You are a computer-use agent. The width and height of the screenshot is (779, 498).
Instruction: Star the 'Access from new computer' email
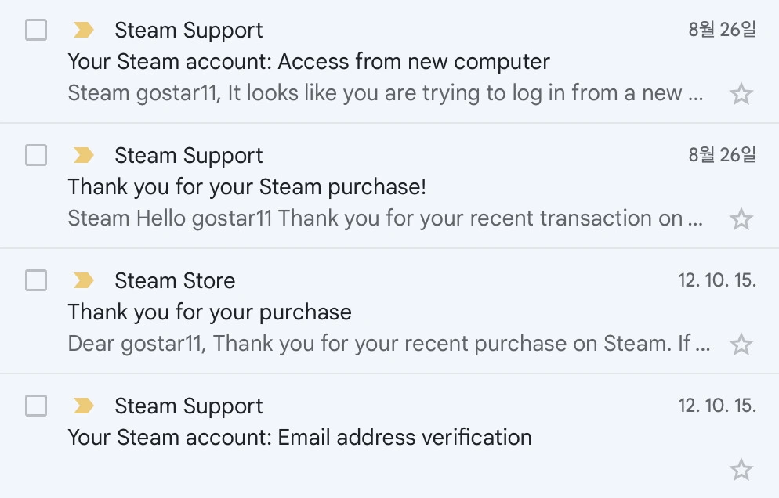(741, 95)
